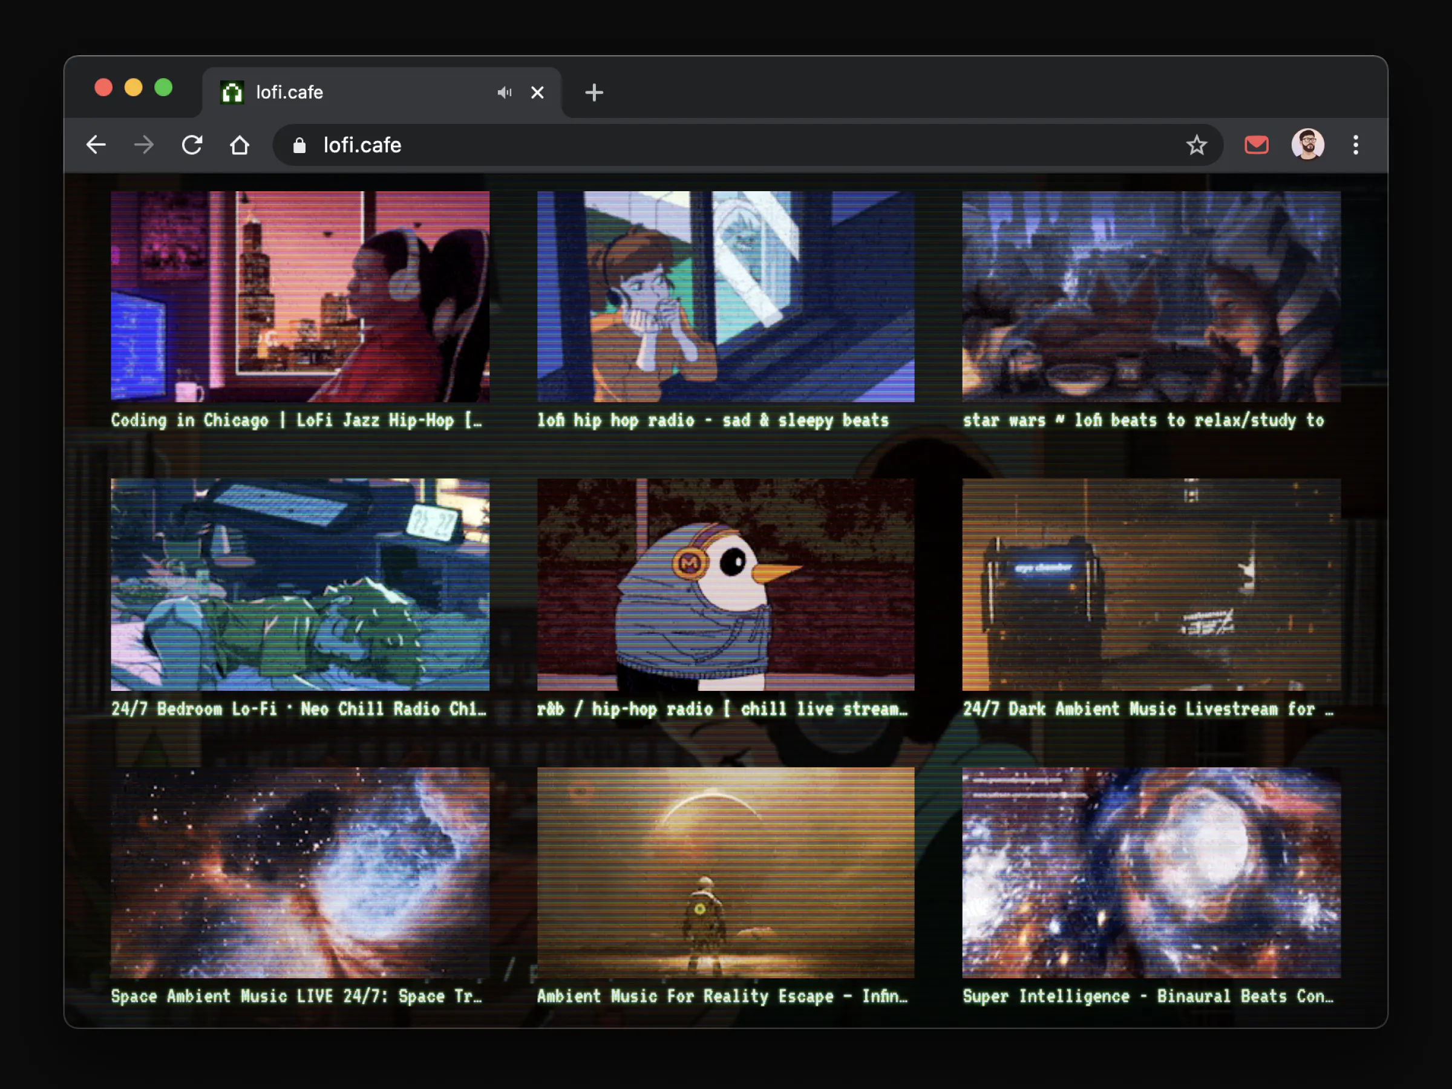1452x1089 pixels.
Task: Play the Super Intelligence Binaural thumbnail
Action: pos(1151,872)
